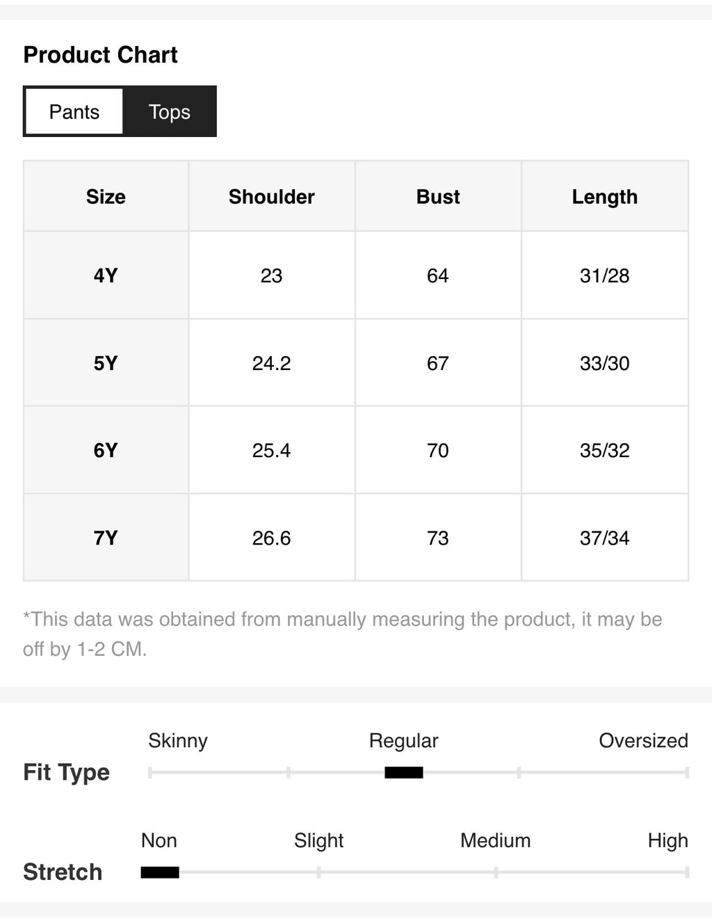
Task: Click the Skinny fit label
Action: point(178,741)
